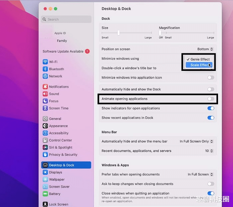The height and width of the screenshot is (207, 233).
Task: Click the Windows & Apps section heading
Action: tap(115, 165)
